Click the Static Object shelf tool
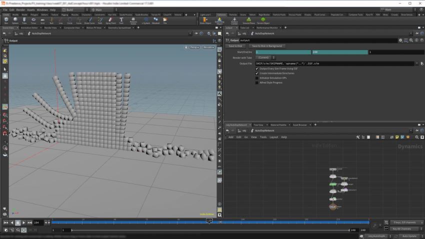The image size is (425, 239). coord(205,20)
